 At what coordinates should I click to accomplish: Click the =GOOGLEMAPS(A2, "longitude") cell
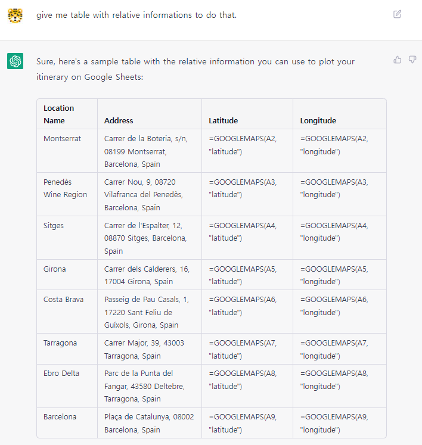click(340, 151)
